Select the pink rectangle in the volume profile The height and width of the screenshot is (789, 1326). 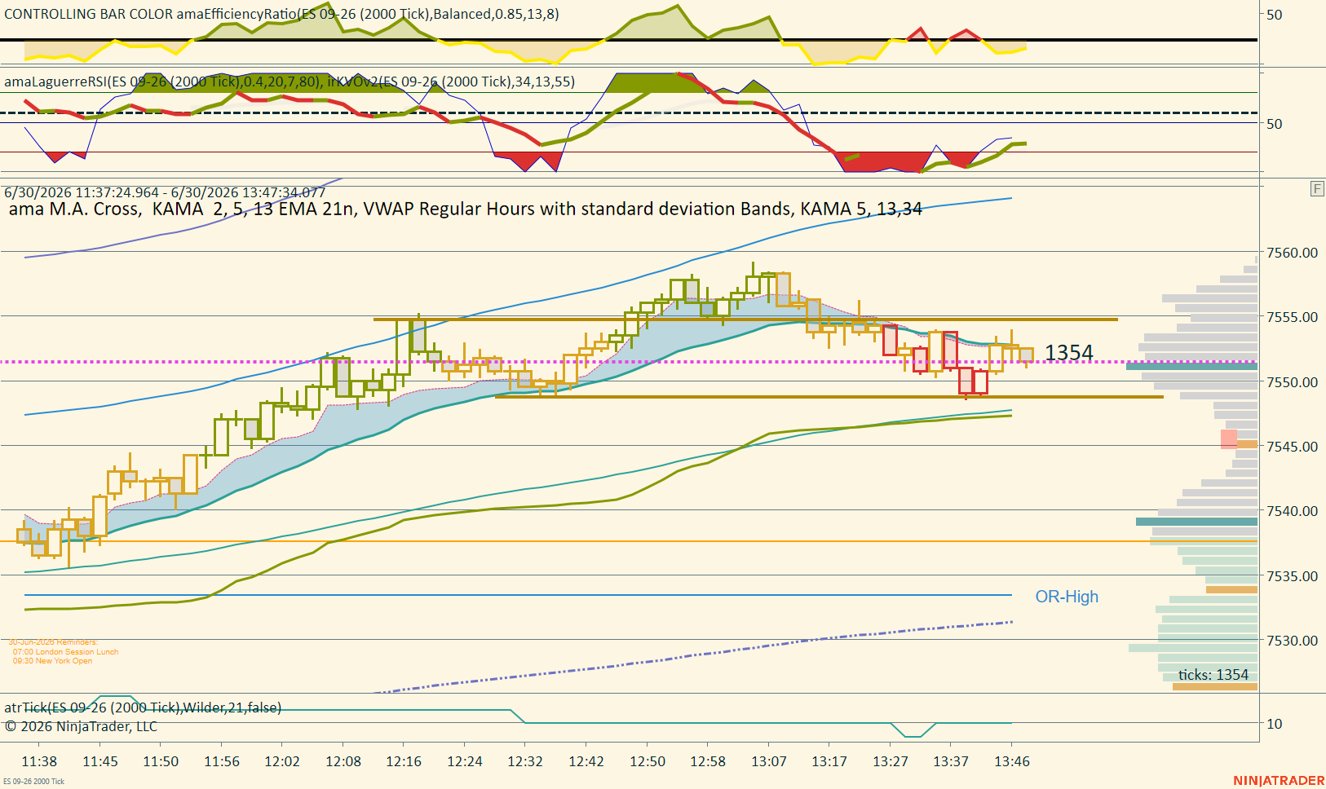(x=1229, y=439)
